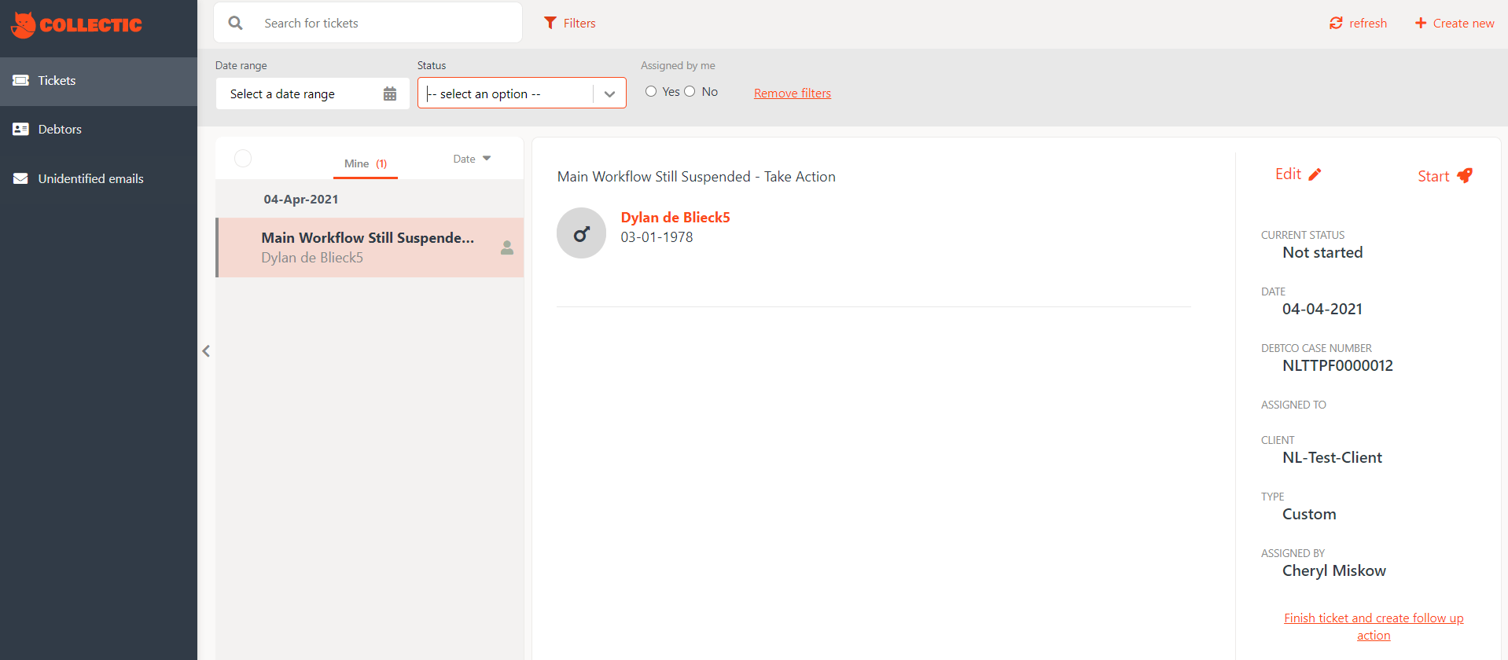Toggle the select-all circle checkbox
The image size is (1508, 660).
coord(243,158)
